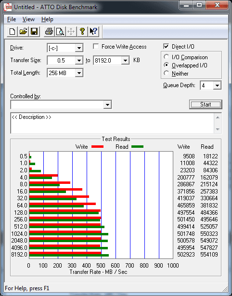Open Print Preview magnifier icon
The image size is (232, 296).
coord(60,32)
